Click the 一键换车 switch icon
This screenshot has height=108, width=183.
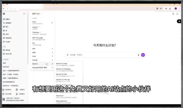tap(17, 90)
